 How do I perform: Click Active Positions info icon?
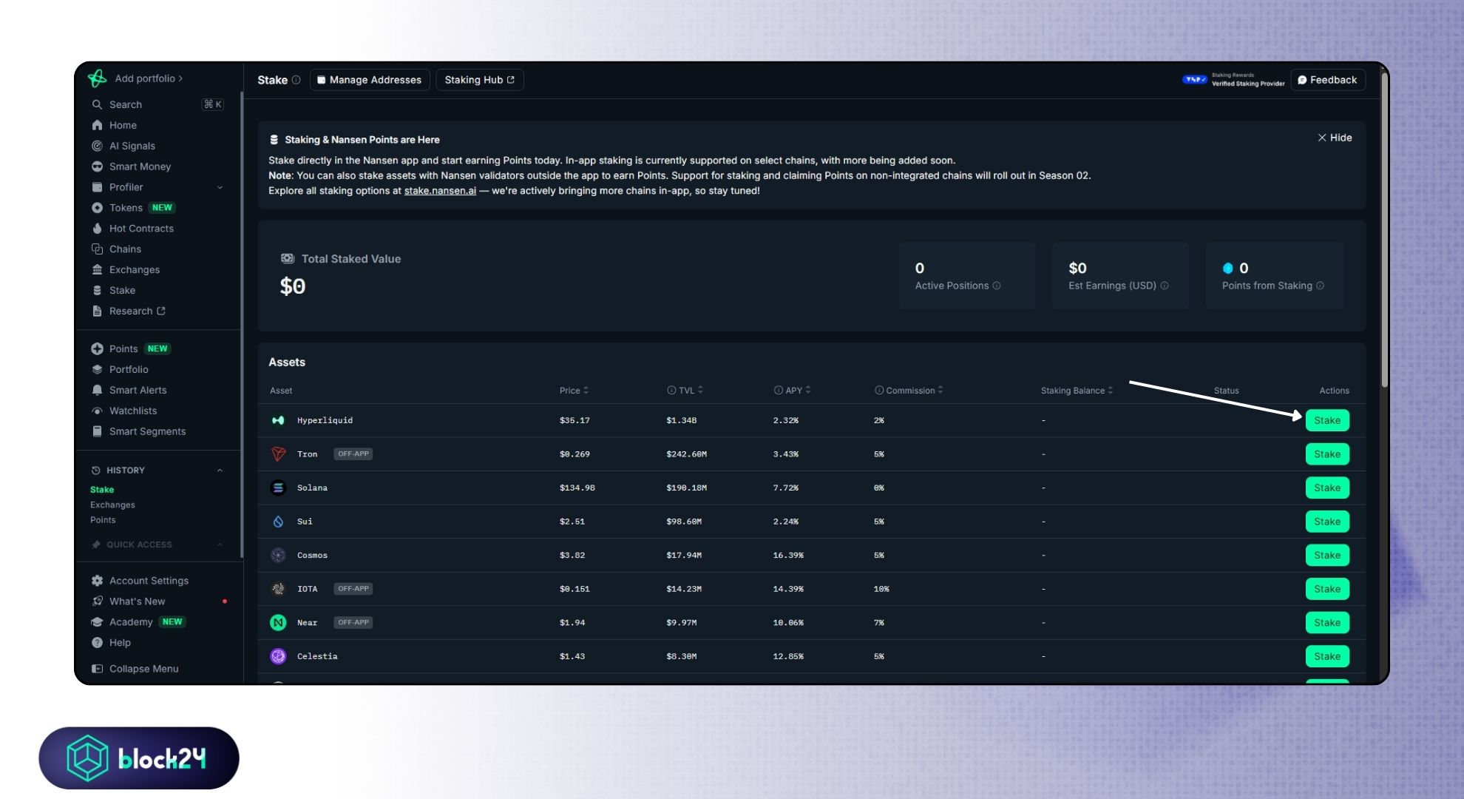point(997,286)
